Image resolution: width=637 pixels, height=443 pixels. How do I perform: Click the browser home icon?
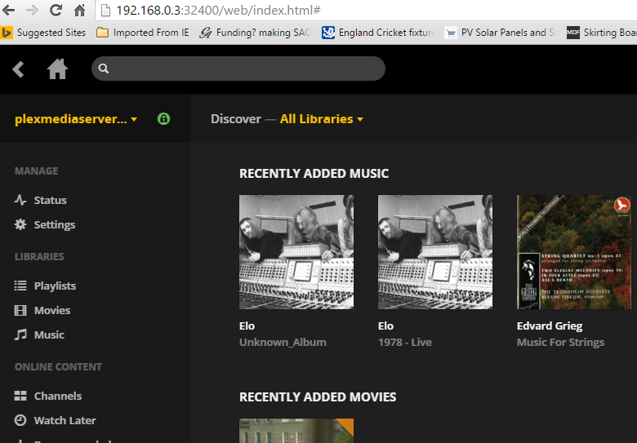click(80, 10)
